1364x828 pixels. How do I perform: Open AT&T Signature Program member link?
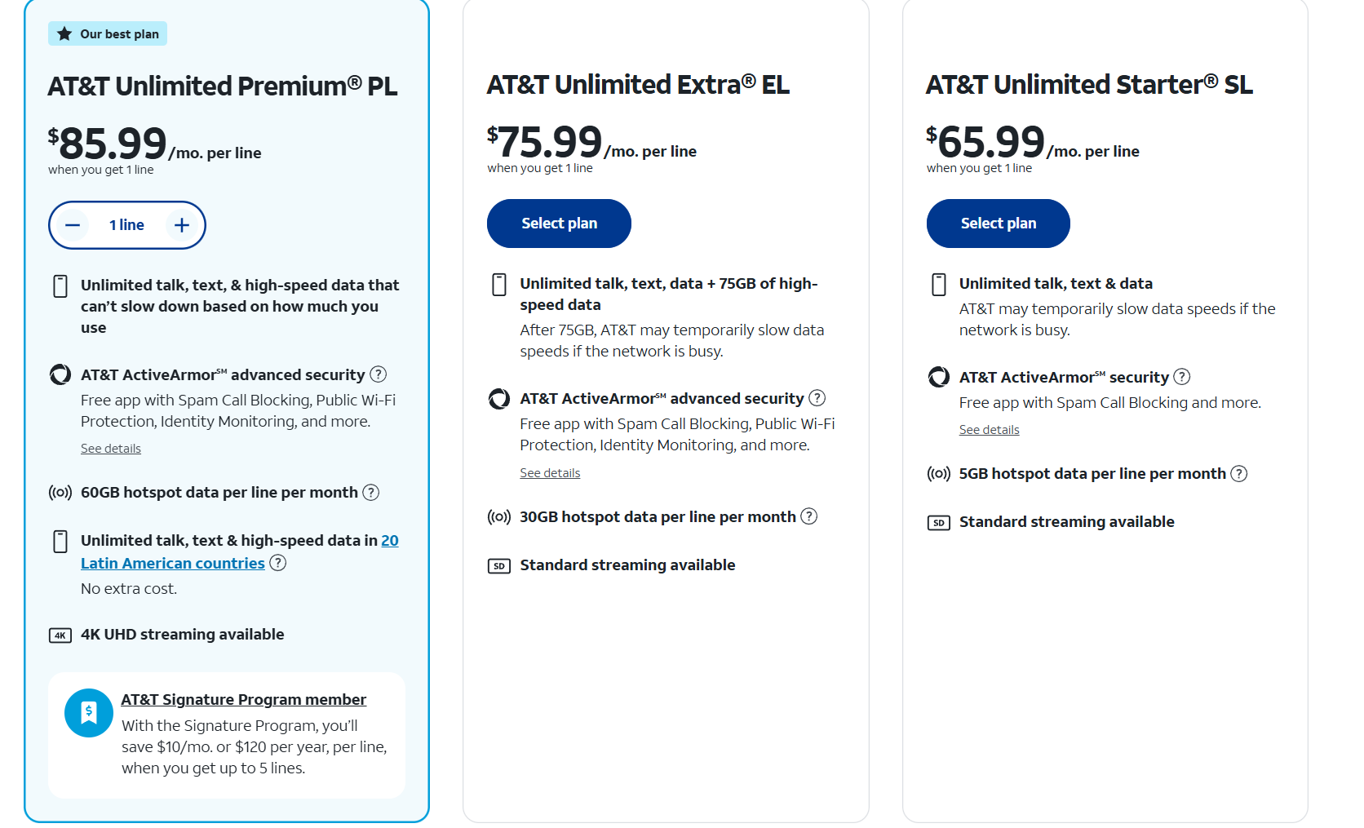click(x=244, y=700)
